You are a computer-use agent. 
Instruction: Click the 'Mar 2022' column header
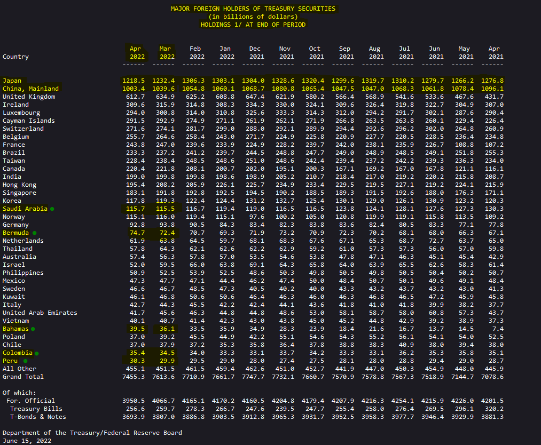167,53
